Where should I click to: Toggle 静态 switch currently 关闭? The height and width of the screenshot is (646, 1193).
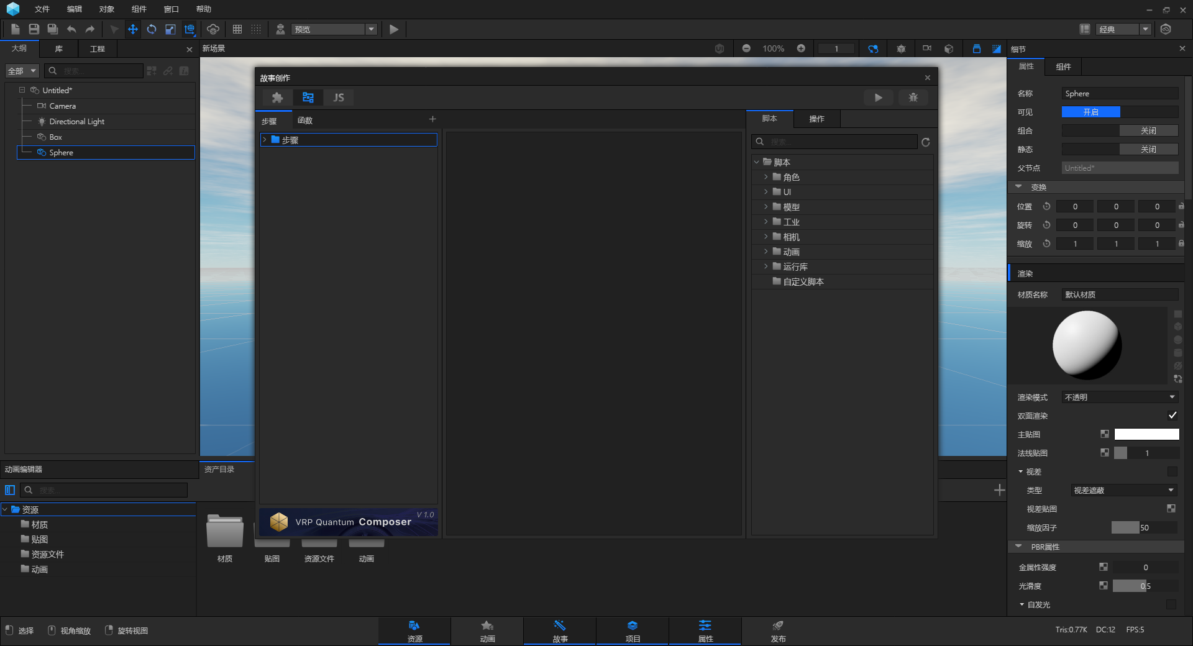pos(1120,149)
